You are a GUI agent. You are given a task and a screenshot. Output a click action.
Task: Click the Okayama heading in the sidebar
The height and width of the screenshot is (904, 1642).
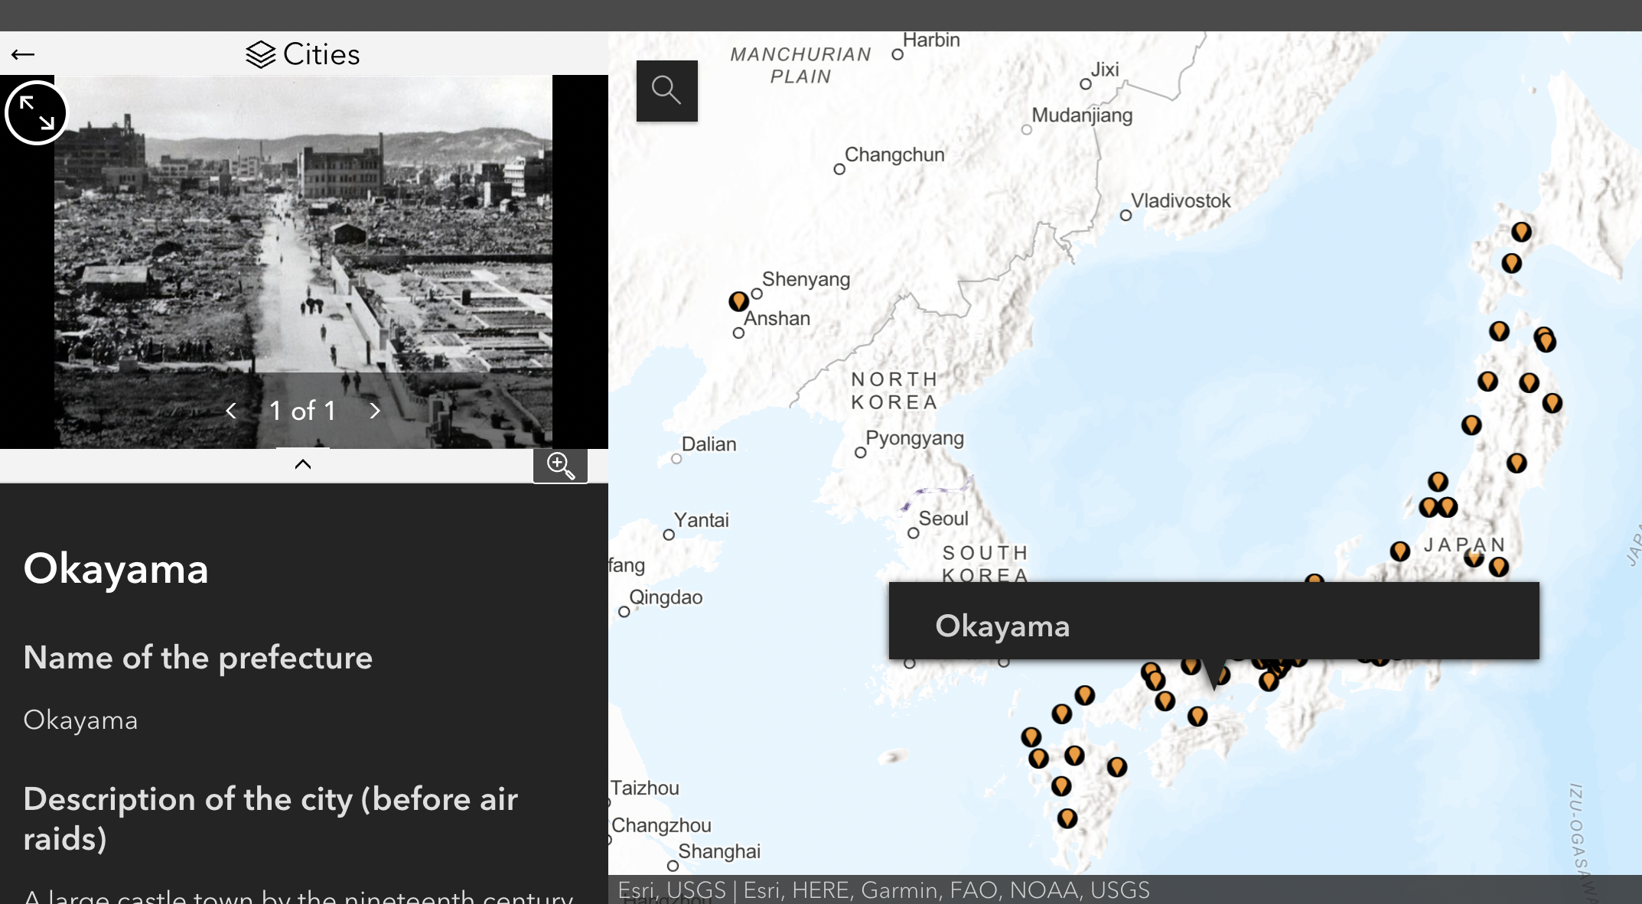point(116,568)
